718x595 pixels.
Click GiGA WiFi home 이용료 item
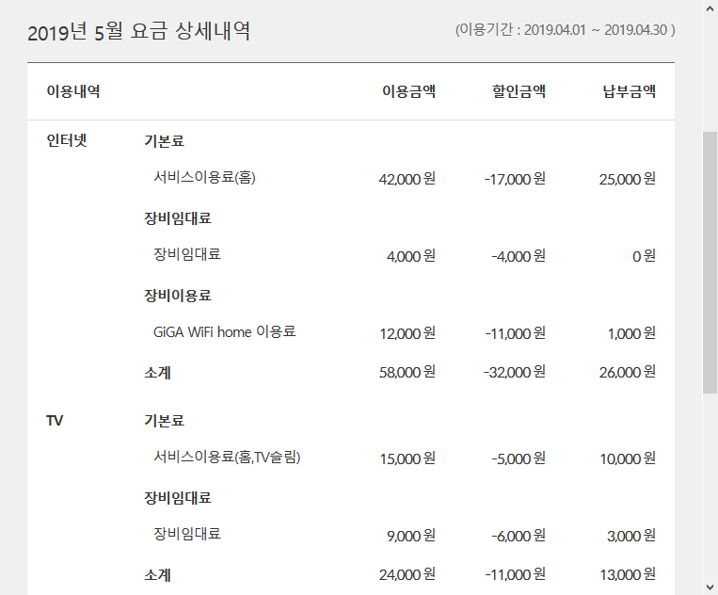pos(224,331)
